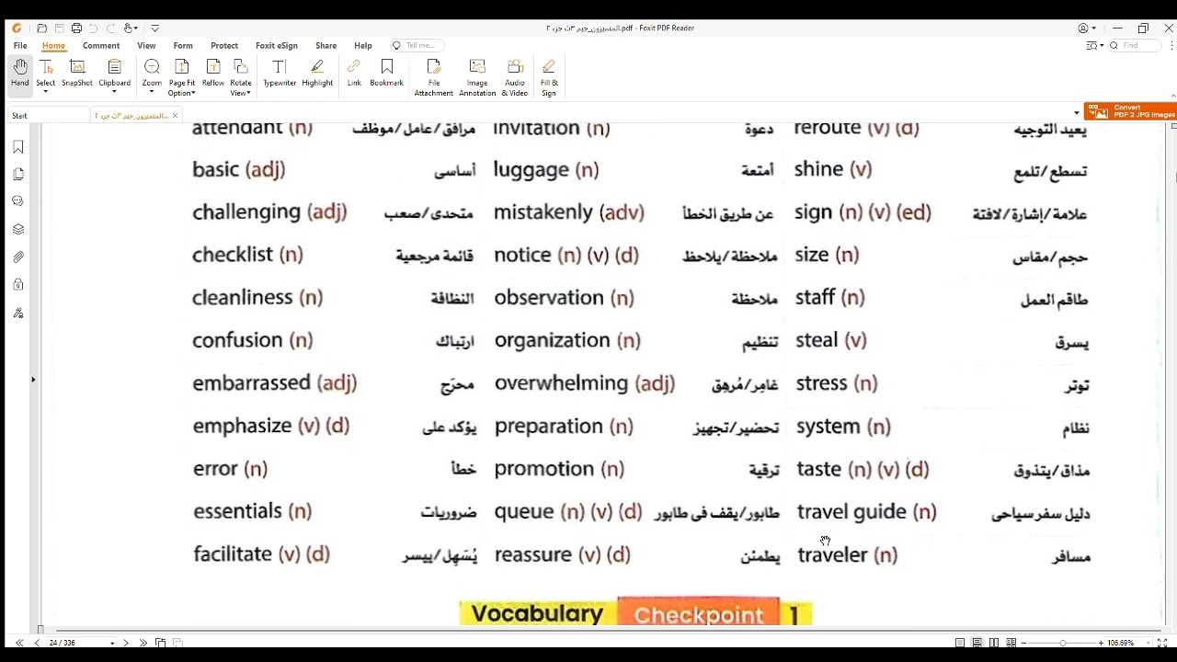Open the user account dropdown
This screenshot has height=662, width=1177.
1087,29
